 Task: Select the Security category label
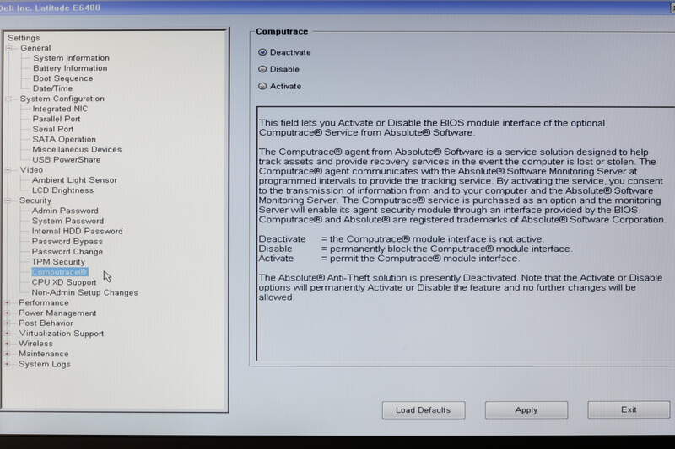[x=35, y=200]
